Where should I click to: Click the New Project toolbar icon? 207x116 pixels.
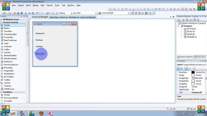[4, 13]
